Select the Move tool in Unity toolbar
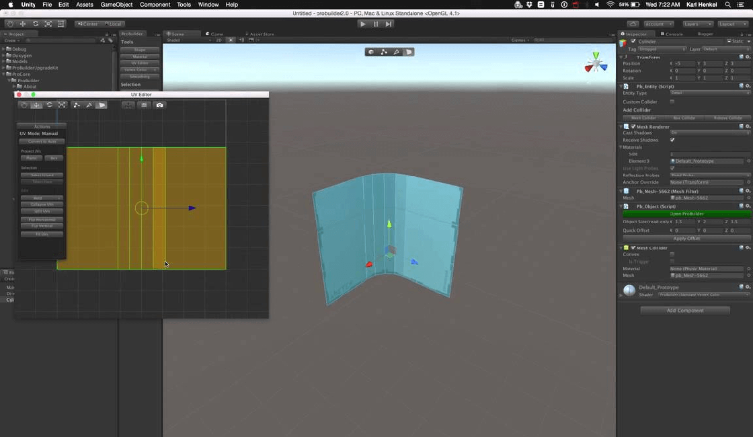This screenshot has width=753, height=437. (23, 24)
